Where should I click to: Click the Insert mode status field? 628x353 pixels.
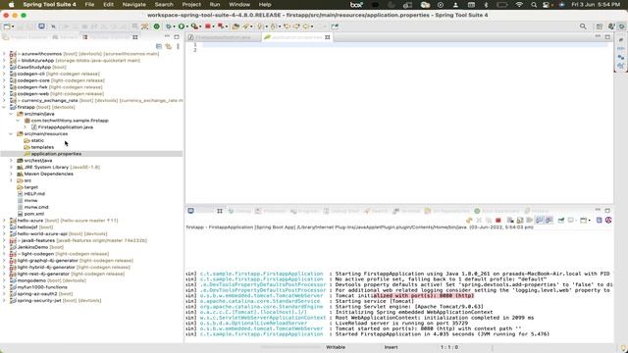(391, 347)
